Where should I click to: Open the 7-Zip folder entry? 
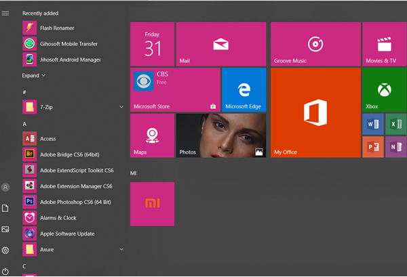[73, 107]
